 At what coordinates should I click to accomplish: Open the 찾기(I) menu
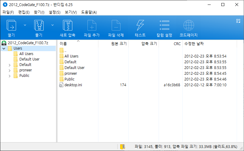coord(39,12)
